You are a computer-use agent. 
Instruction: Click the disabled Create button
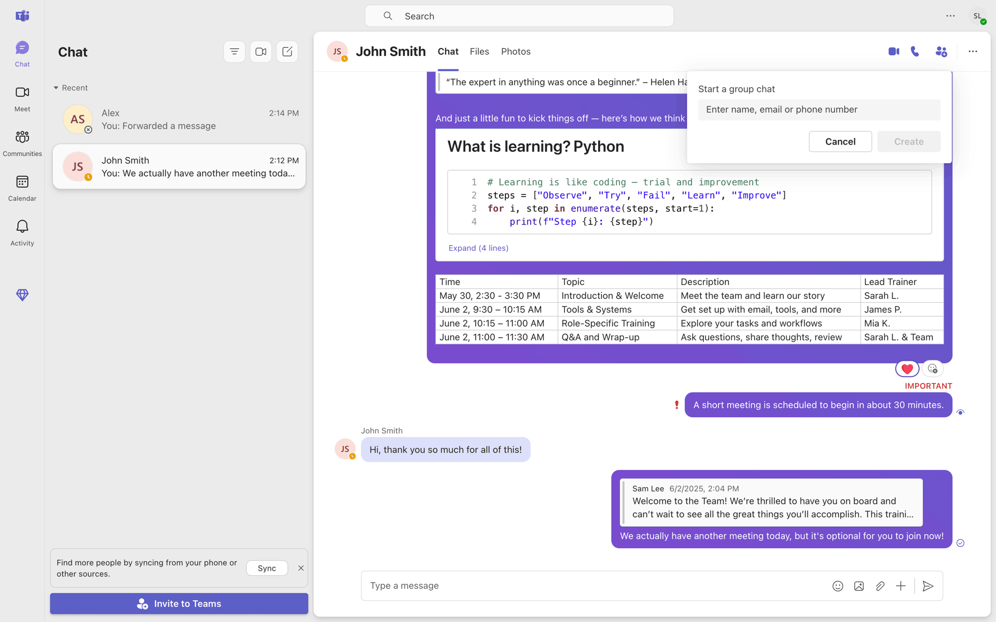(909, 142)
